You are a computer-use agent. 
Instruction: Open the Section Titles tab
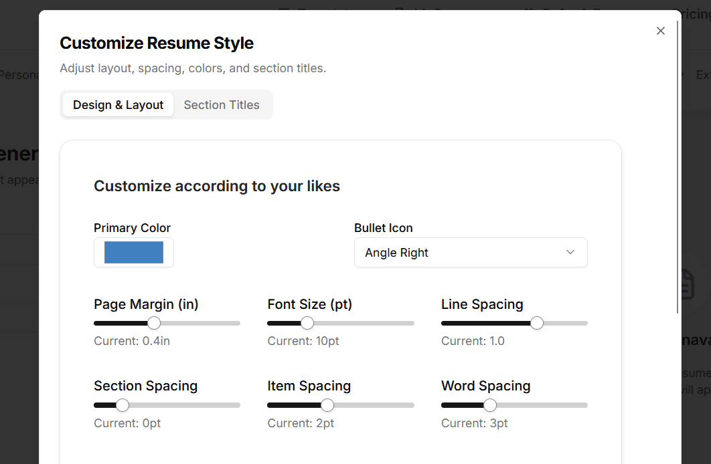pos(222,104)
